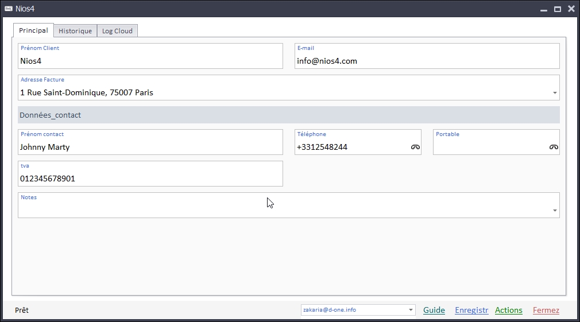Expand the Adresse Facture dropdown arrow
The height and width of the screenshot is (322, 580).
coord(555,93)
